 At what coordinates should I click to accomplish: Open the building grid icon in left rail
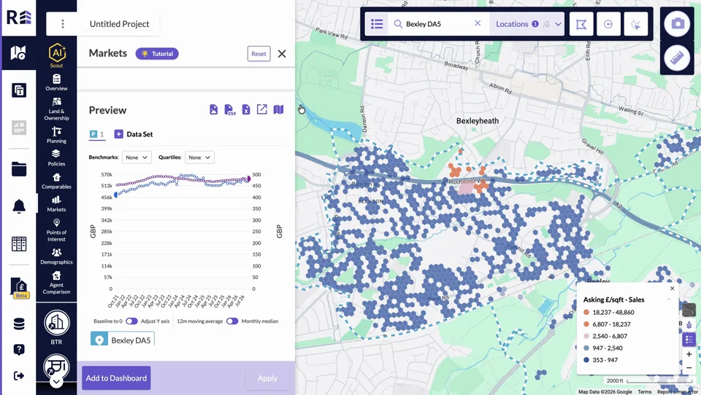click(x=19, y=243)
